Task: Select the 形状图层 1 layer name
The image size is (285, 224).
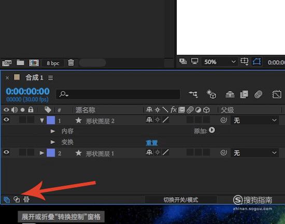Action: (100, 154)
